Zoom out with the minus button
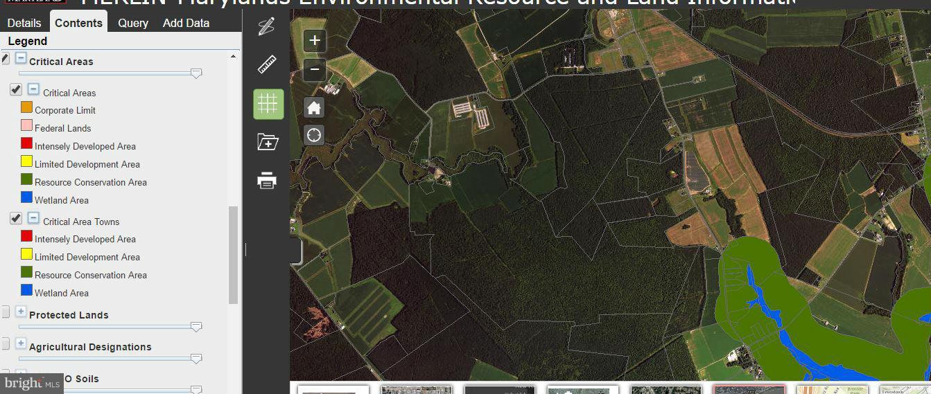The image size is (931, 394). (315, 69)
